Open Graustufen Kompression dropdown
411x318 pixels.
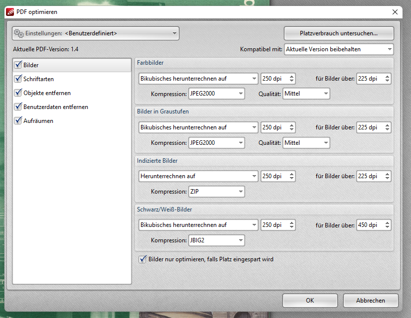217,143
